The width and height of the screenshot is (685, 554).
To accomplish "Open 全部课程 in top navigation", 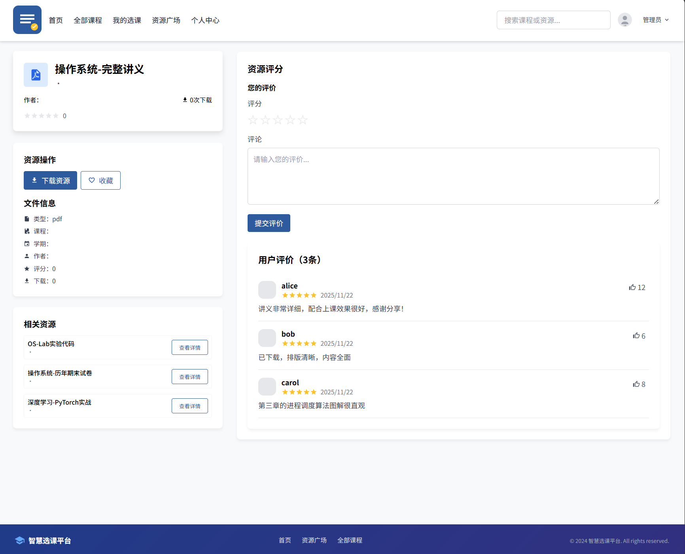I will click(88, 20).
